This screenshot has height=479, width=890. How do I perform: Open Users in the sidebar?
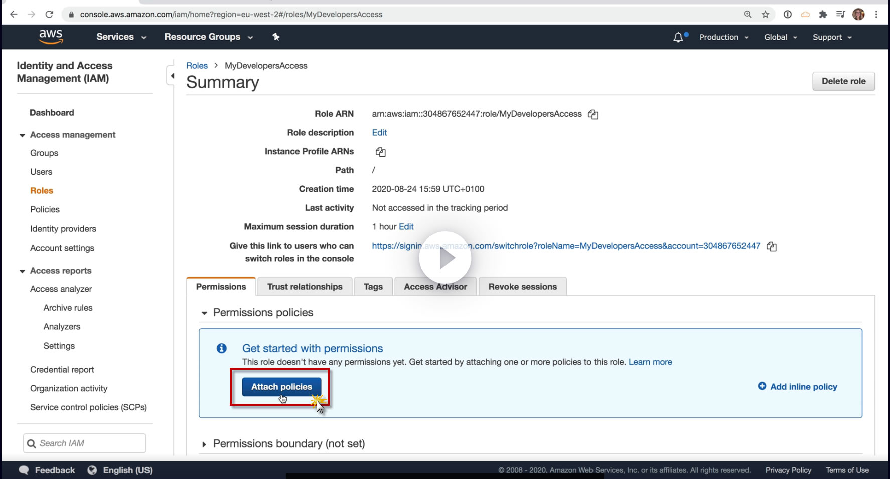click(41, 172)
